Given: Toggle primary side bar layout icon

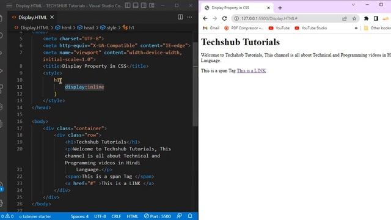Looking at the screenshot, I should pyautogui.click(x=128, y=5).
